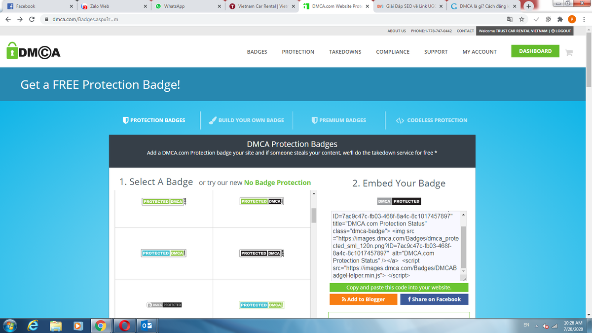Click Copy and paste this code button
This screenshot has height=333, width=592.
click(399, 287)
